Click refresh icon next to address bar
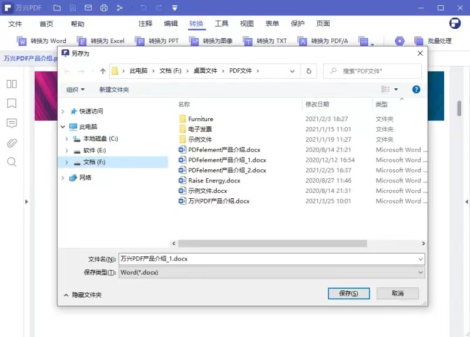This screenshot has width=470, height=337. 309,71
